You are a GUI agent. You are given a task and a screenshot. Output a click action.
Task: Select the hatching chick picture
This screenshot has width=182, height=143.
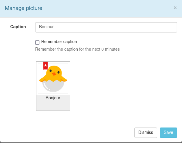click(53, 78)
